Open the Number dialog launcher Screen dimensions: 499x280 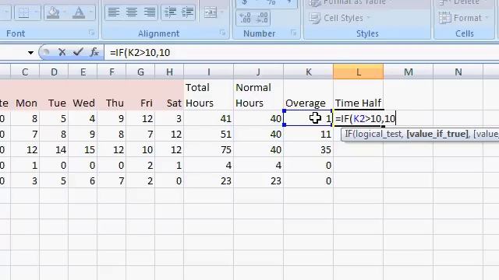click(x=293, y=33)
